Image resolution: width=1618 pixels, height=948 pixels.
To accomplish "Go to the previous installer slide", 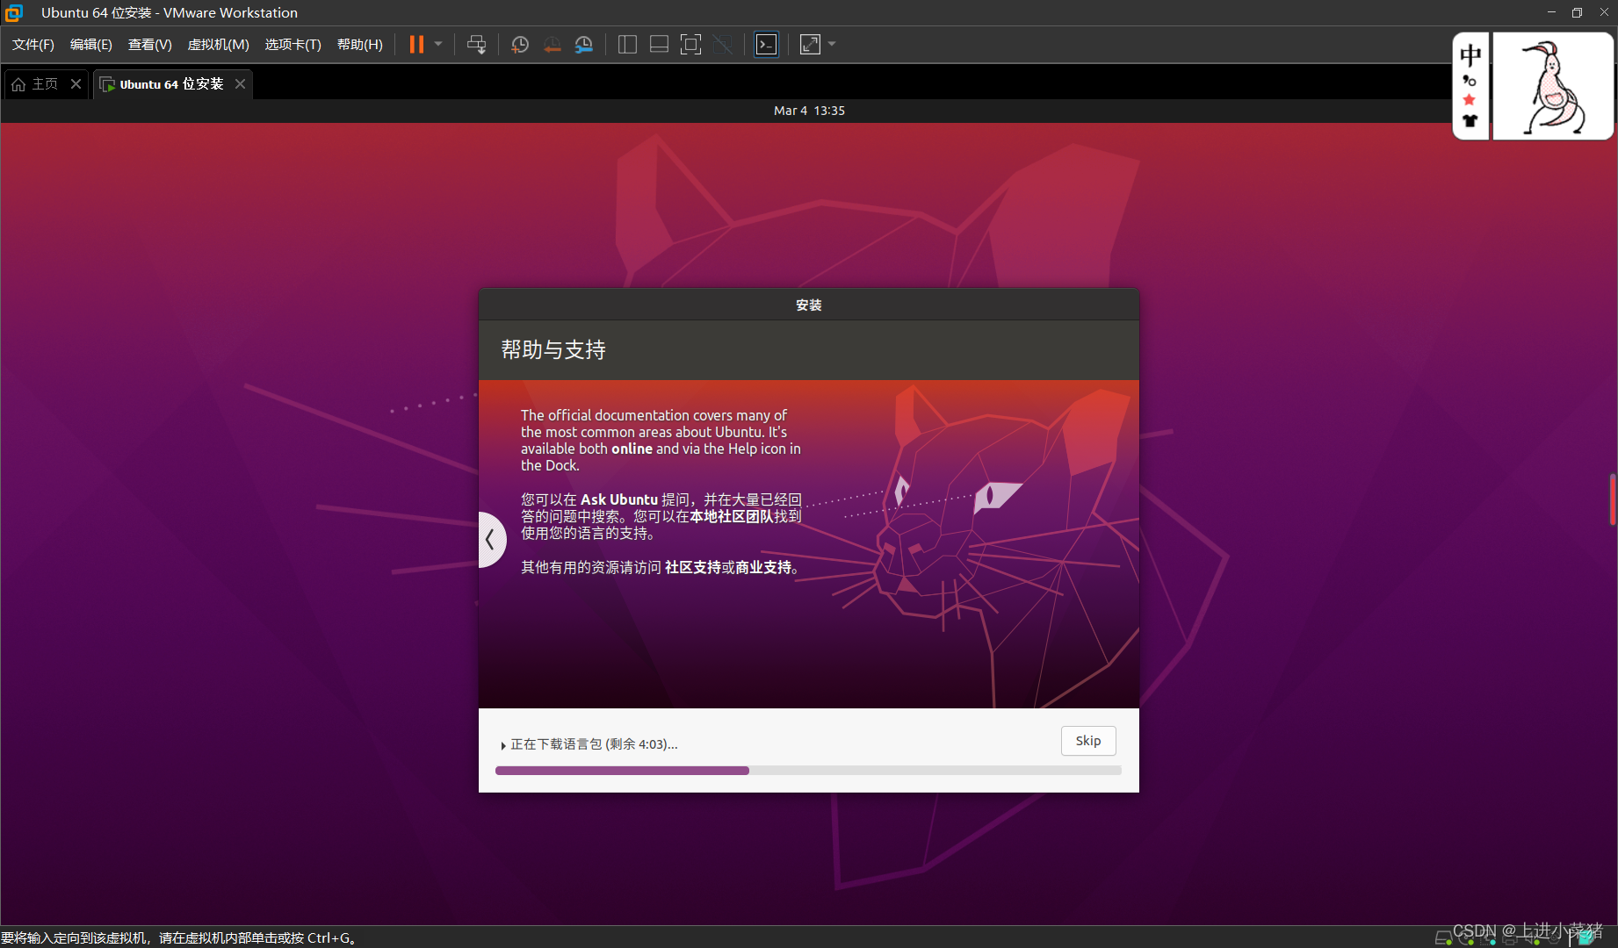I will 490,540.
